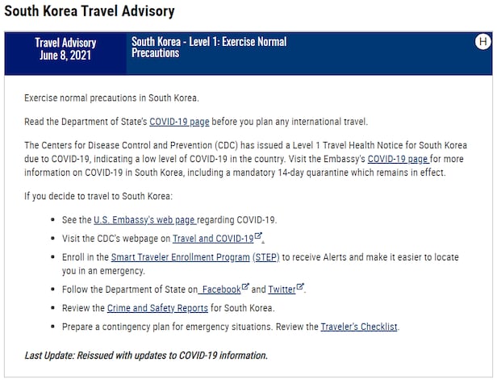Image resolution: width=497 pixels, height=383 pixels.
Task: Click the 'South Korea - Level 1' advisory title
Action: point(209,47)
